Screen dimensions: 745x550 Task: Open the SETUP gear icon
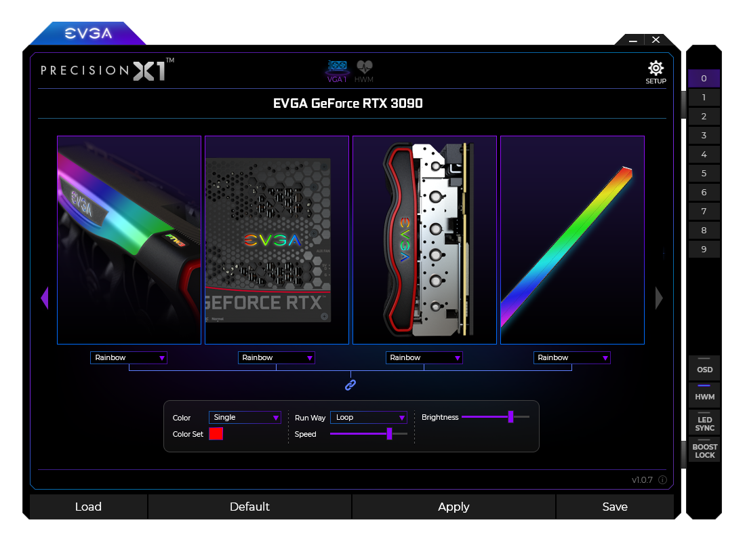656,73
